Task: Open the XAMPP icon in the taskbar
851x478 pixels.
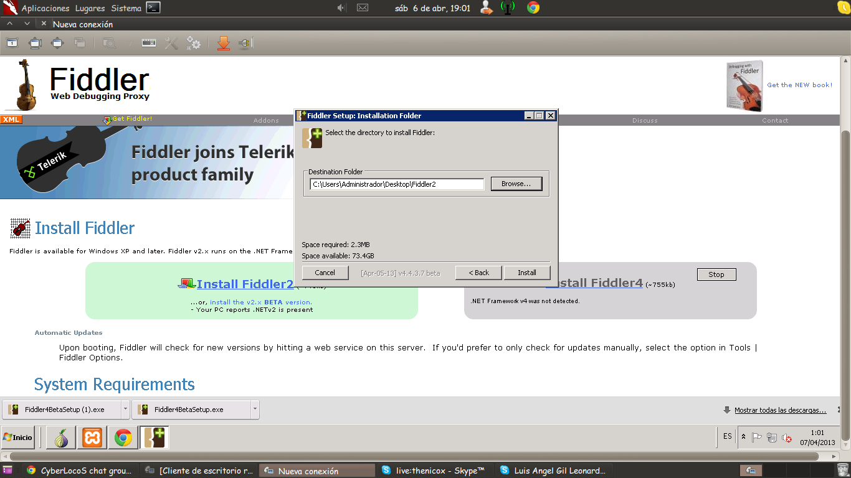Action: [x=92, y=438]
